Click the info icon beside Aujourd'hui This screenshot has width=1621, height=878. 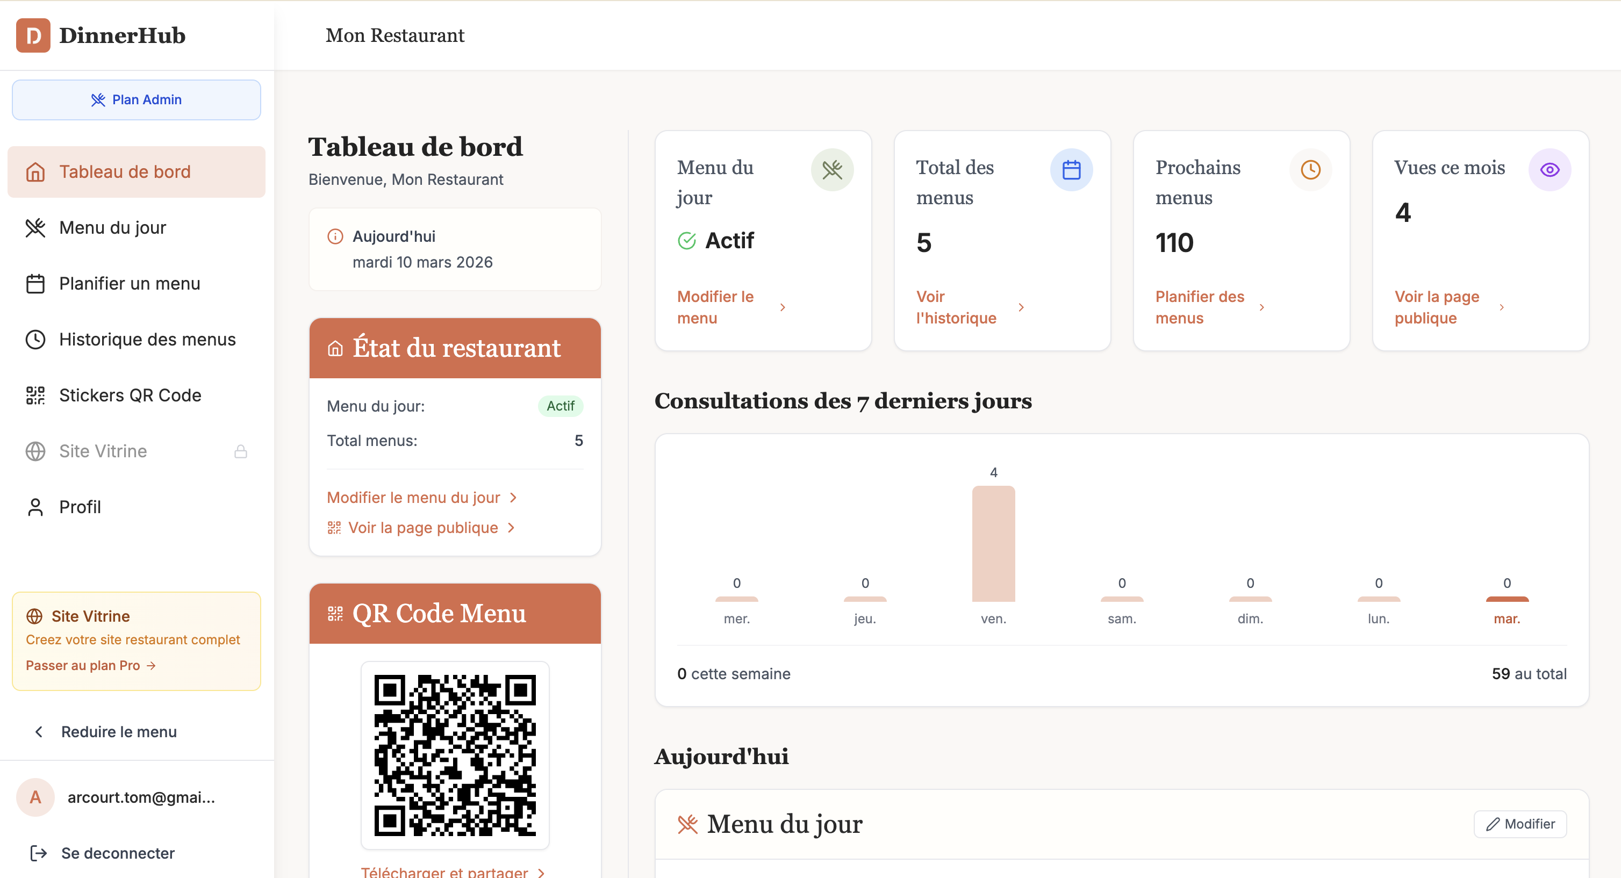pyautogui.click(x=335, y=236)
